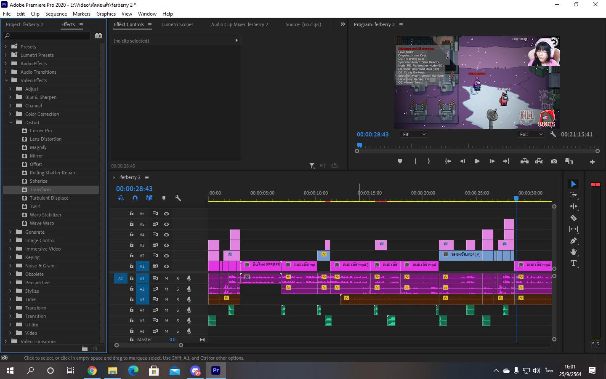Viewport: 606px width, 379px height.
Task: Click program monitor scrubber playhead
Action: tap(359, 145)
